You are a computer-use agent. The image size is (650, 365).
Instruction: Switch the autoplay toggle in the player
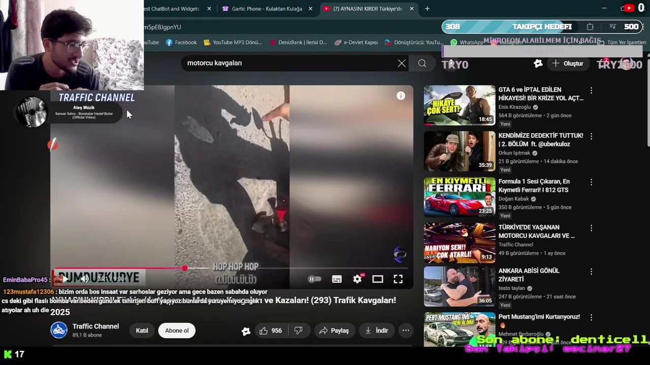click(x=315, y=279)
